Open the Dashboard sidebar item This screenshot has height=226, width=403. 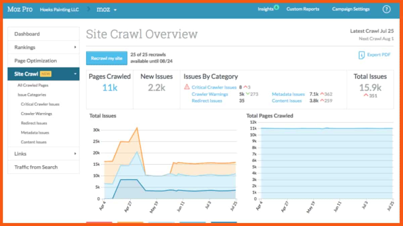point(44,34)
